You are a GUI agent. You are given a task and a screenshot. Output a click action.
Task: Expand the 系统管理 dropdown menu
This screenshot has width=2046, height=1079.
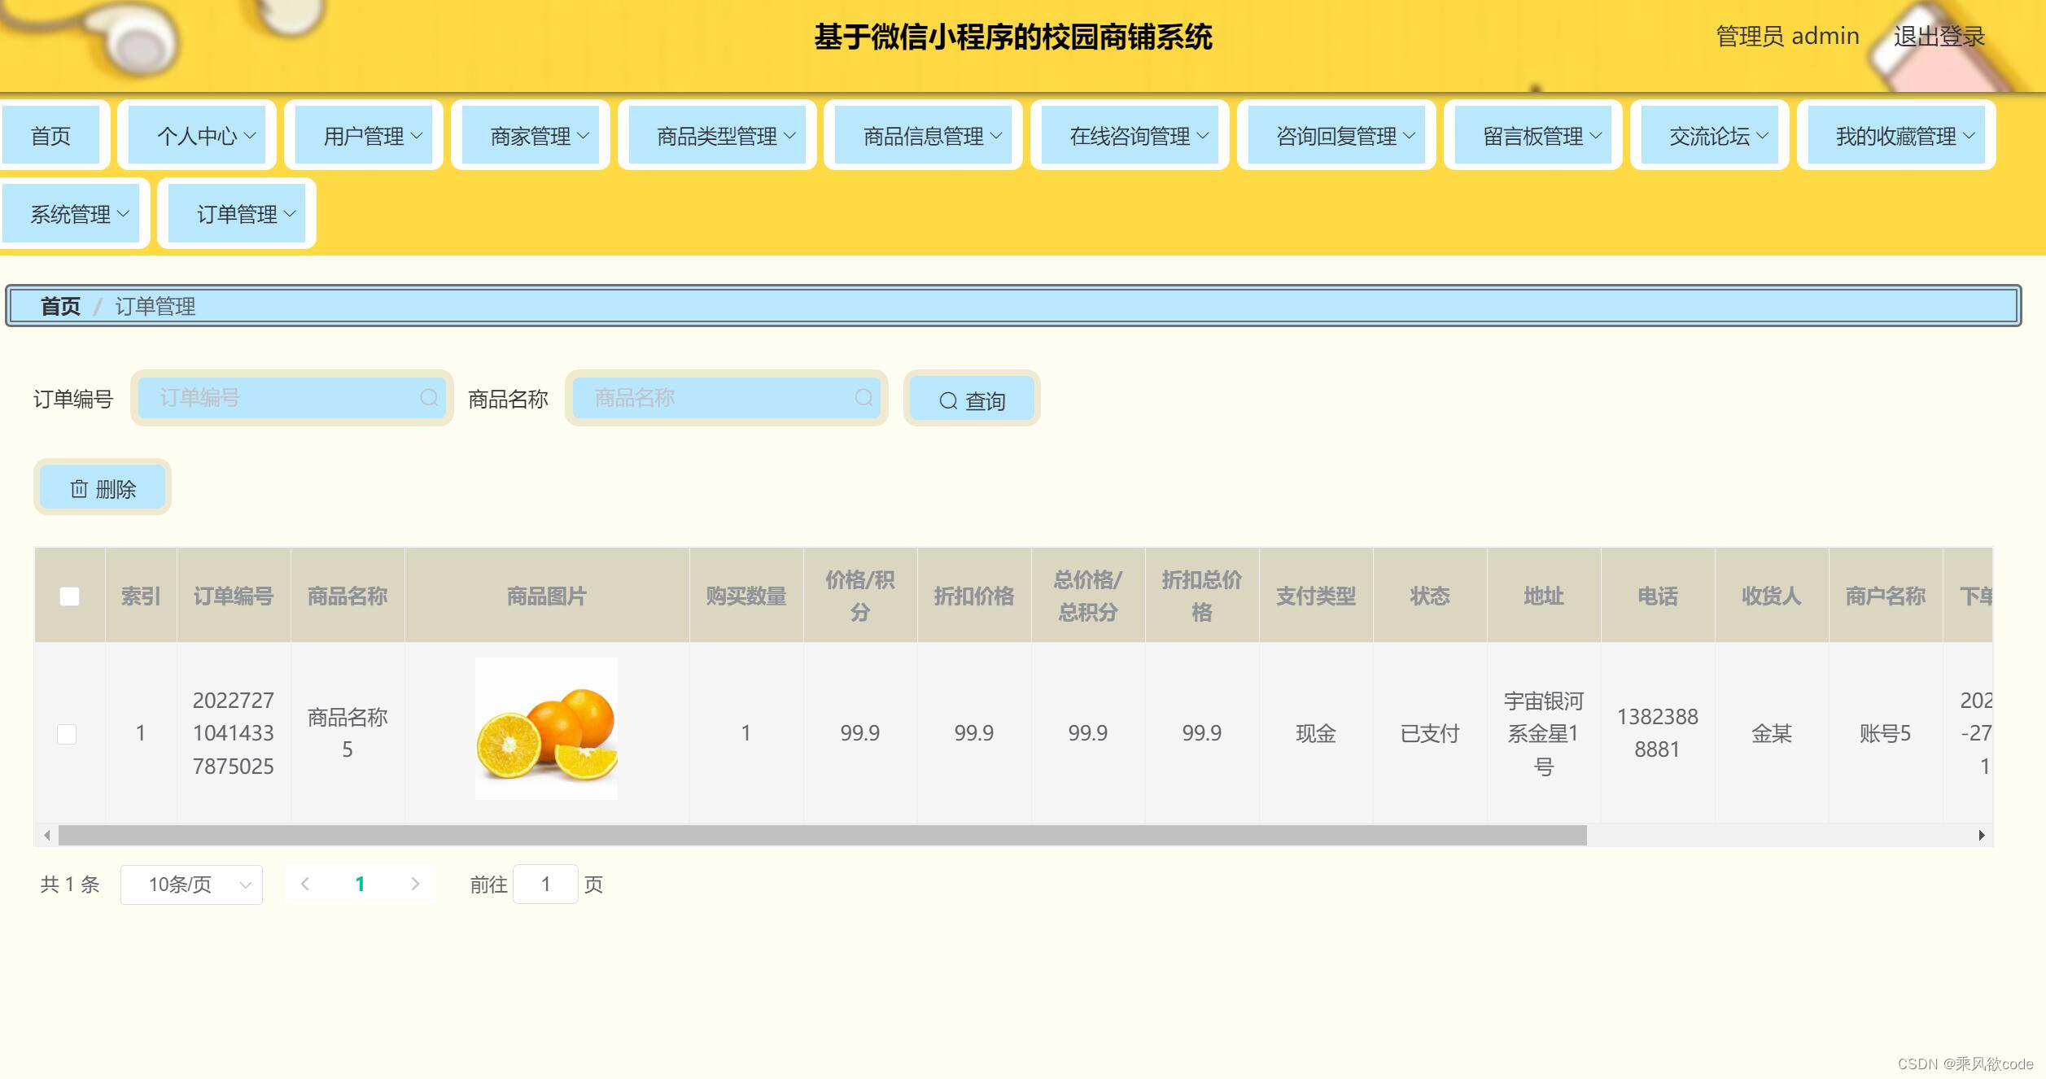pyautogui.click(x=74, y=213)
